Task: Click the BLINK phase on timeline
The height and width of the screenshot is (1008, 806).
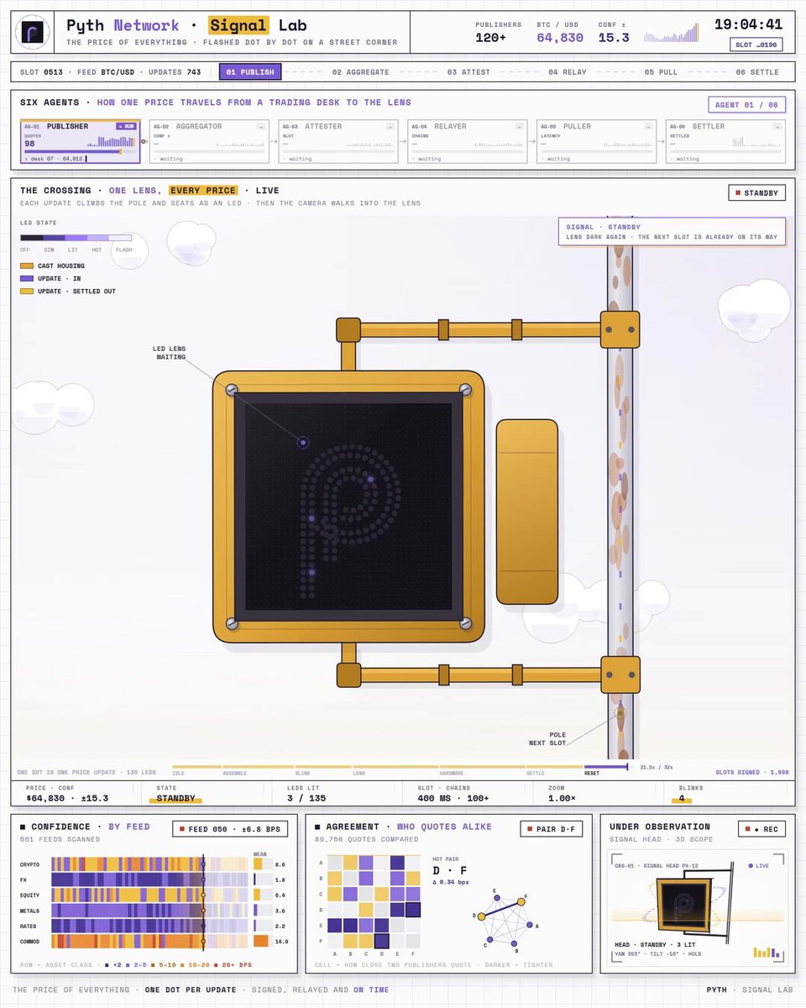Action: tap(322, 767)
